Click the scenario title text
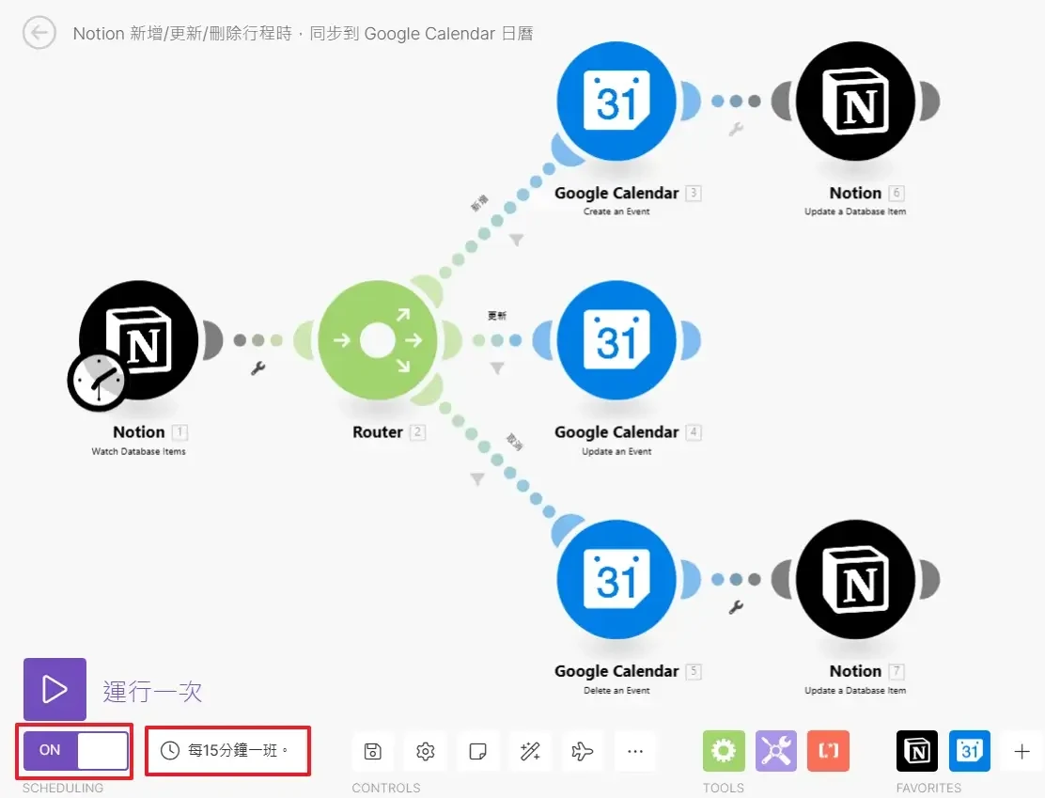1045x798 pixels. coord(304,33)
